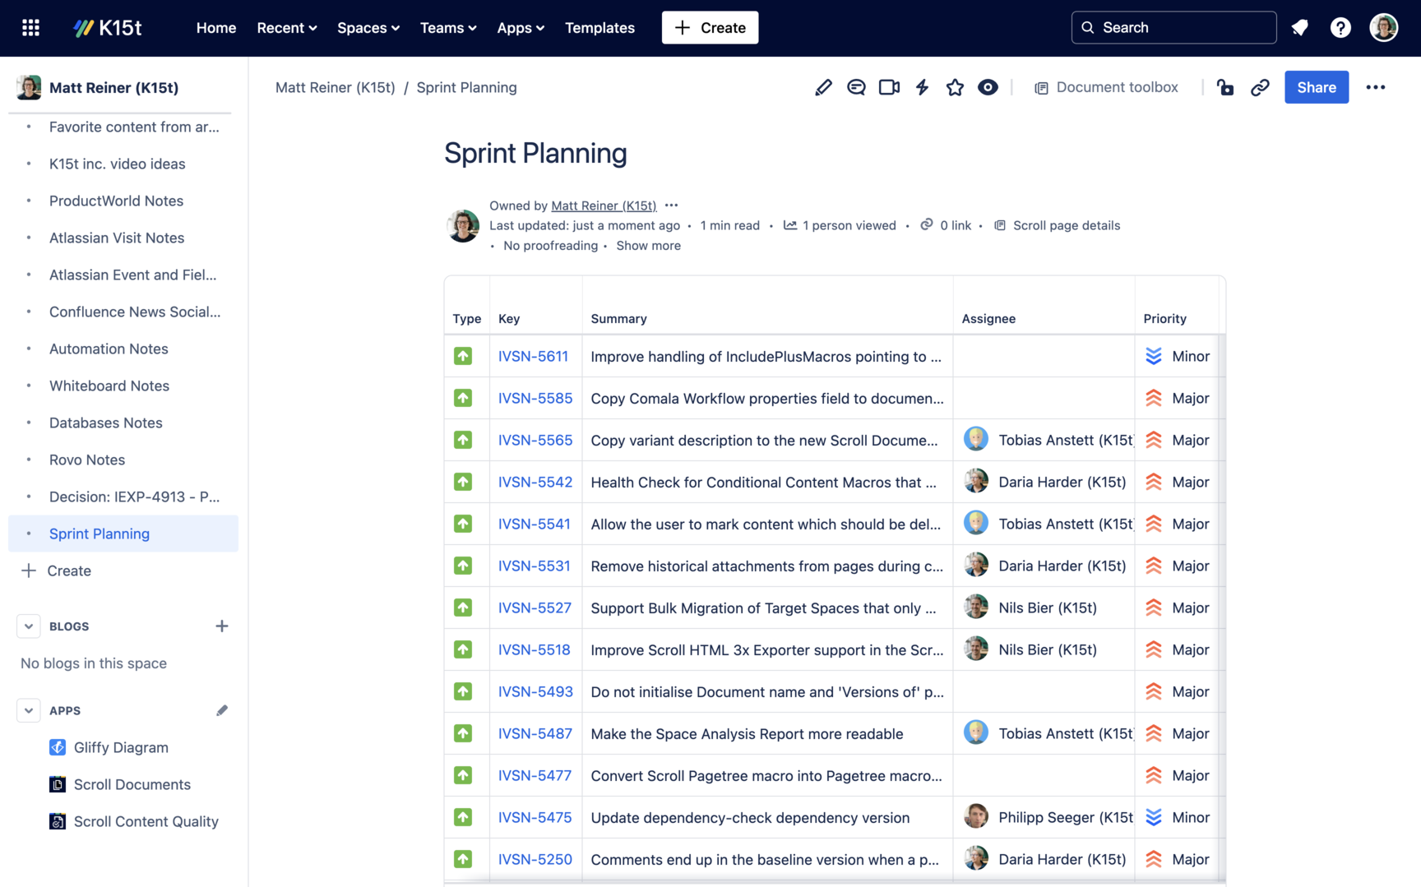Viewport: 1421px width, 887px height.
Task: Open the Scroll Documents app
Action: pyautogui.click(x=132, y=784)
